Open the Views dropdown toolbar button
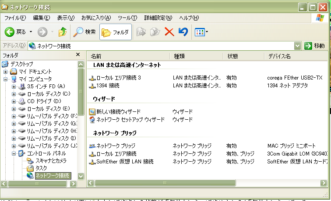Image resolution: width=331 pixels, height=201 pixels. tap(201, 32)
